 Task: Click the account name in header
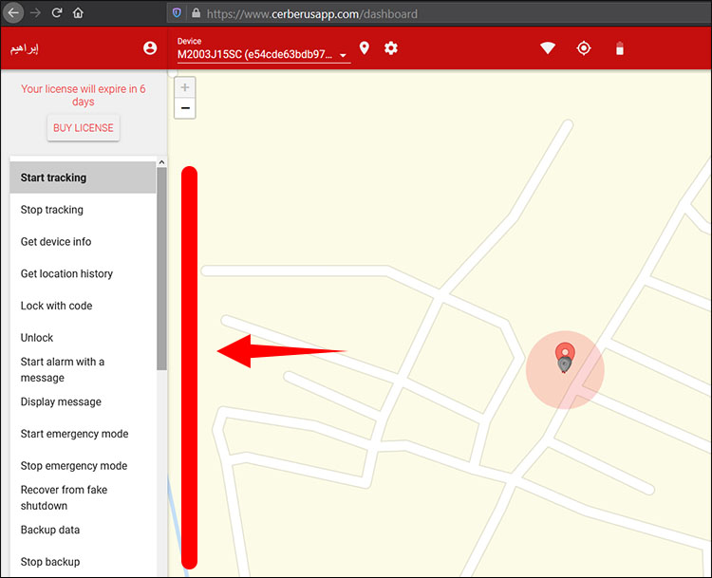click(x=25, y=48)
